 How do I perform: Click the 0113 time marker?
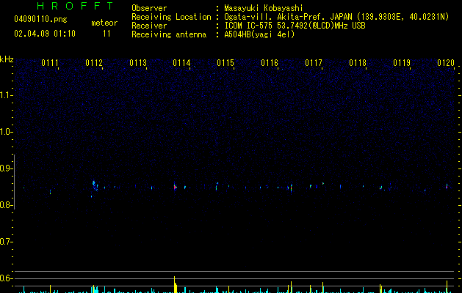[x=138, y=63]
